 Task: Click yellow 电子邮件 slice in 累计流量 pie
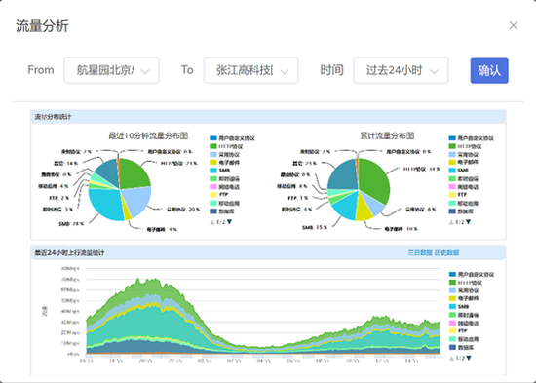[364, 209]
